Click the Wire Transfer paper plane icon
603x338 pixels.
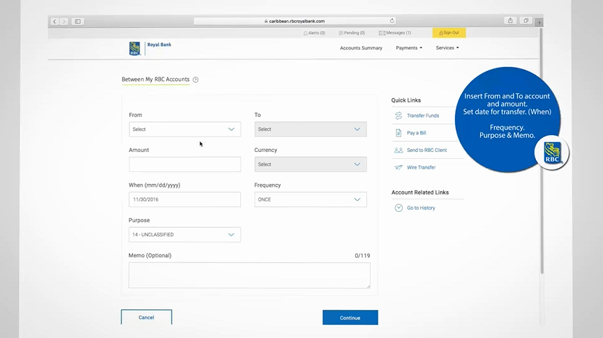click(x=399, y=167)
